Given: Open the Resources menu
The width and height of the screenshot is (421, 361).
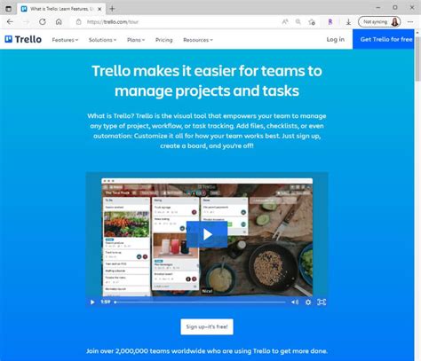Looking at the screenshot, I should pyautogui.click(x=198, y=40).
